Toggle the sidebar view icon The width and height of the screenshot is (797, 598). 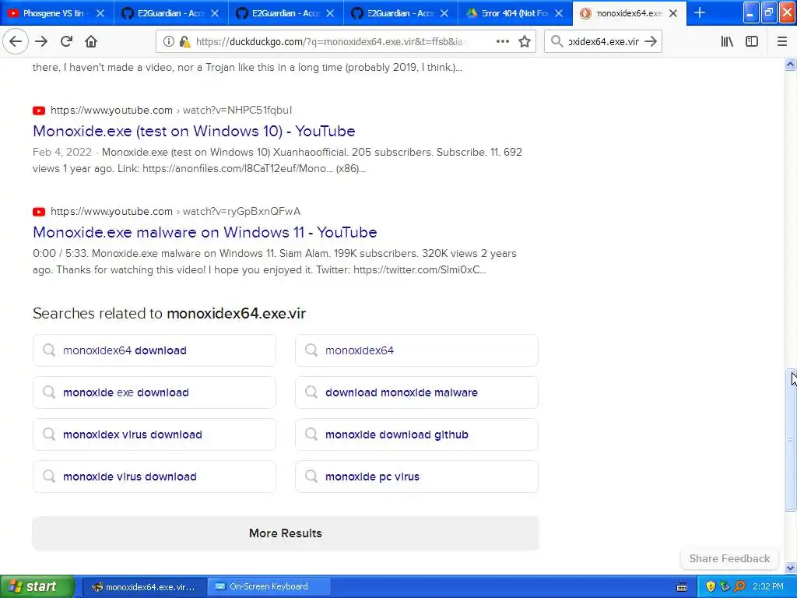coord(752,42)
